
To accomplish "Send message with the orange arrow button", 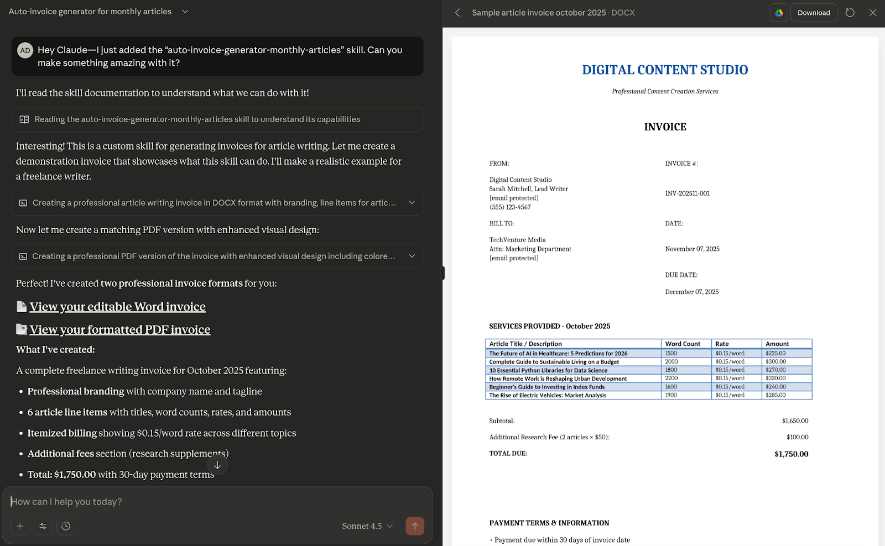I will click(x=415, y=526).
